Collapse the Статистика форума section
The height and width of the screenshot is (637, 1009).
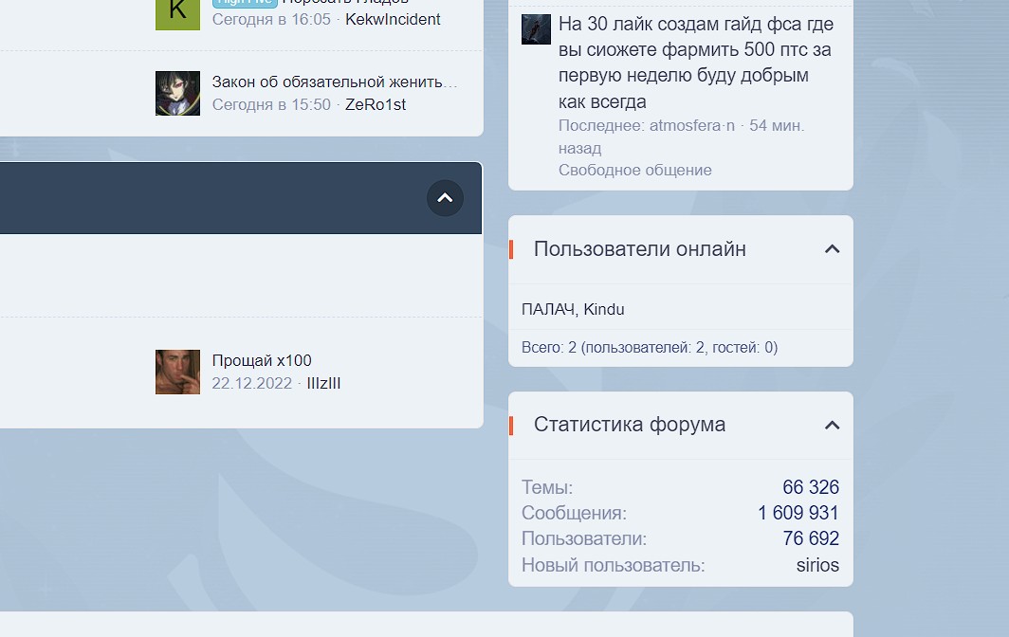[x=832, y=426]
